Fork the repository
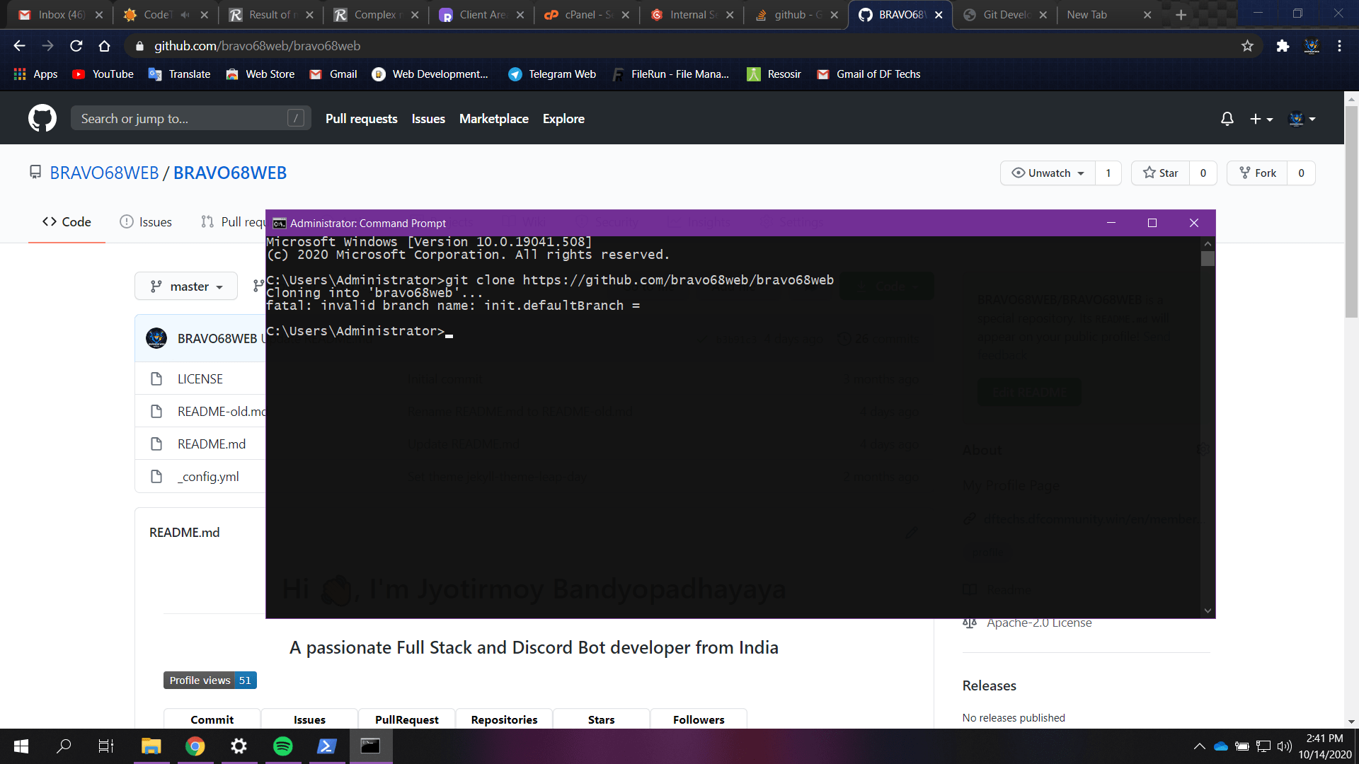 (x=1258, y=173)
